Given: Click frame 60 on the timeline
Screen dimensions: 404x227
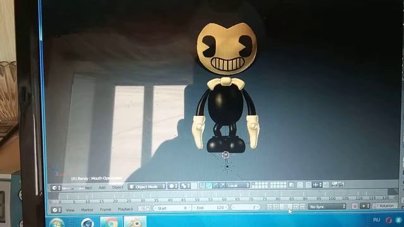Looking at the screenshot, I should point(224,199).
